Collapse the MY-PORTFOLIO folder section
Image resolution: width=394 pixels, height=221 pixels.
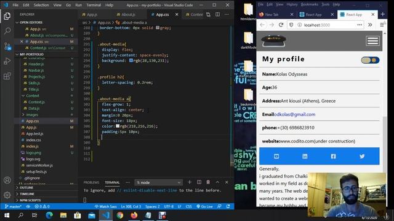[x=31, y=55]
